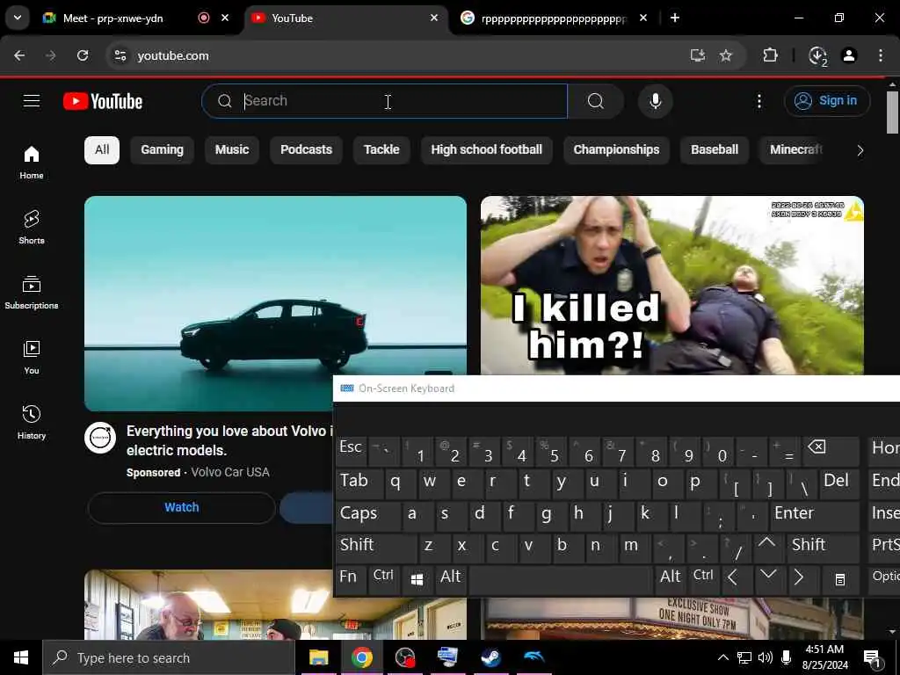Click the space bar on On-Screen Keyboard

click(x=561, y=578)
